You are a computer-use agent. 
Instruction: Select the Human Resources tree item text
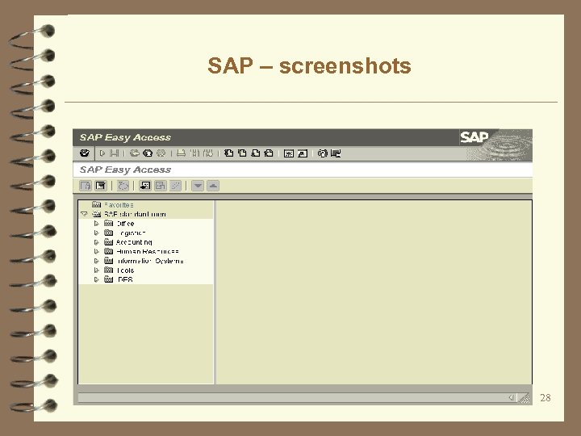click(148, 251)
